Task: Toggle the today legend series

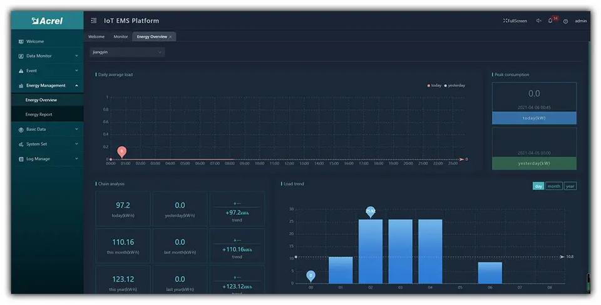Action: [434, 86]
